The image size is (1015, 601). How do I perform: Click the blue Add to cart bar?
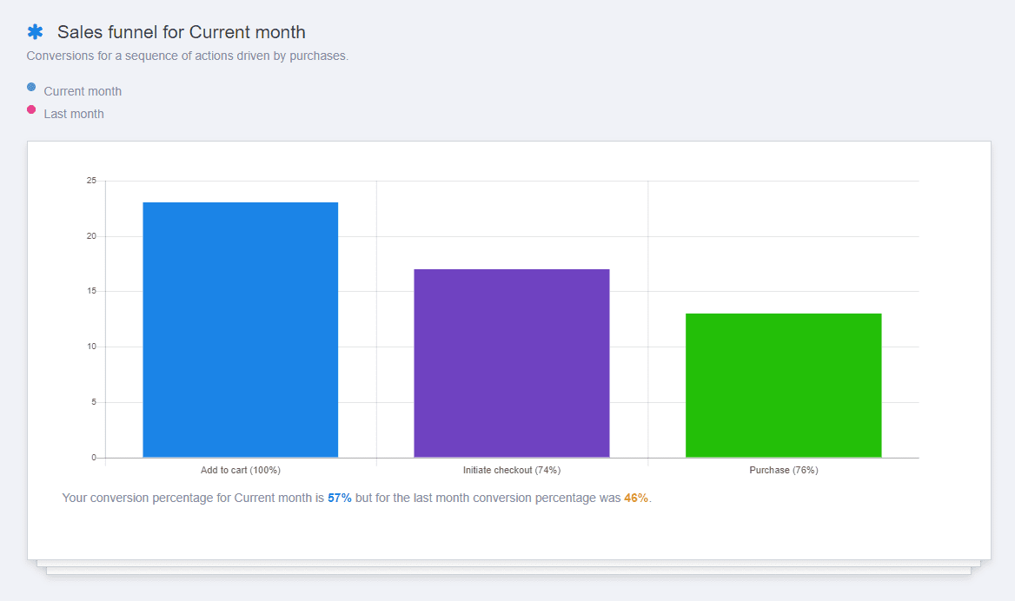pos(240,330)
